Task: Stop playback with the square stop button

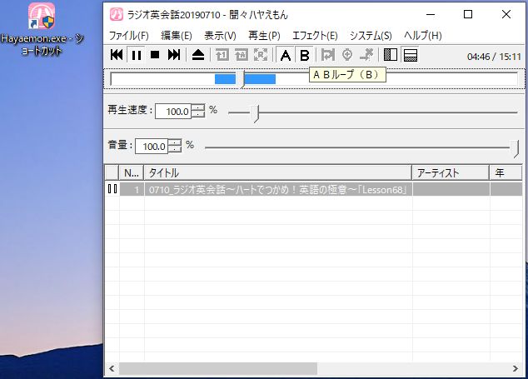Action: coord(155,55)
